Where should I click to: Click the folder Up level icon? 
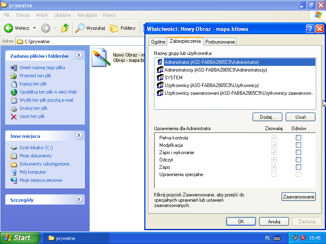tap(65, 28)
